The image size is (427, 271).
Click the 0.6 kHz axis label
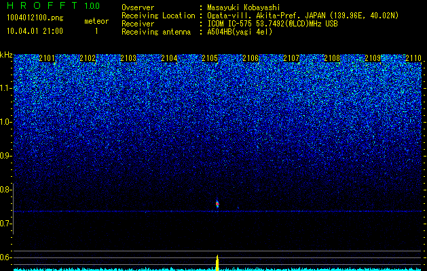click(x=5, y=257)
